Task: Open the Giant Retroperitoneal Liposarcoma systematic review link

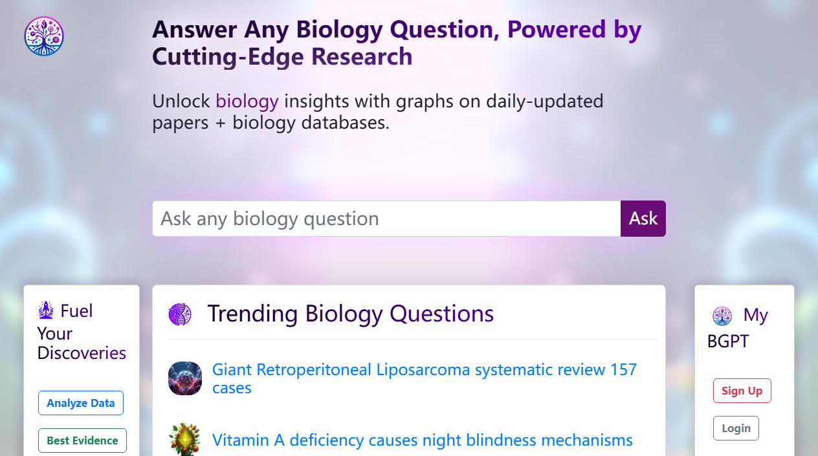Action: (x=424, y=369)
